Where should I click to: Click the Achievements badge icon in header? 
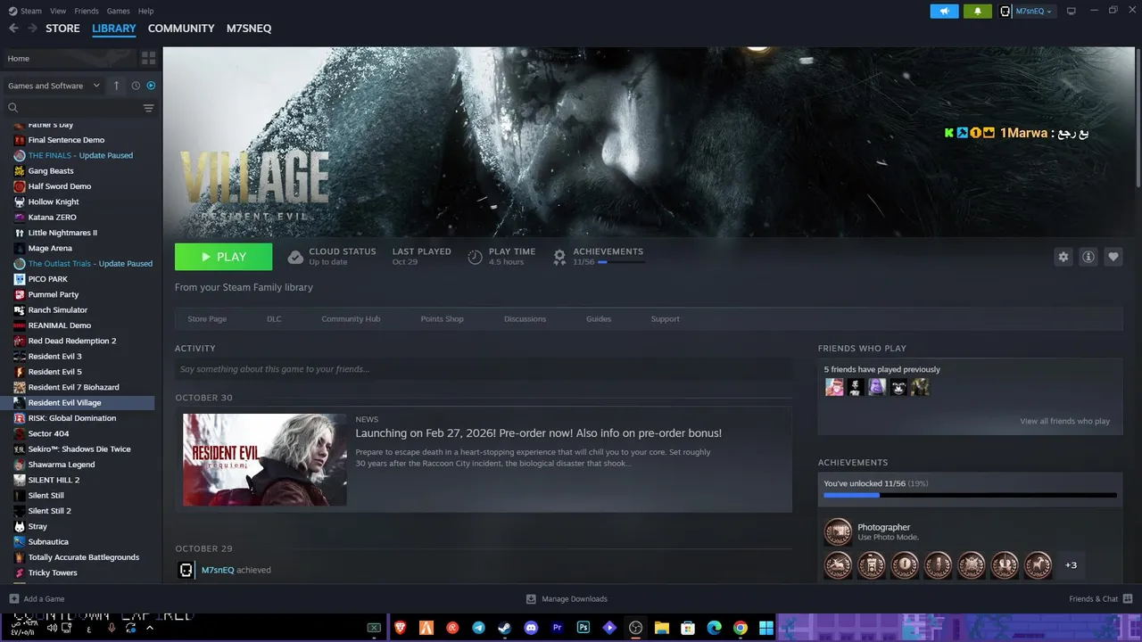coord(559,257)
